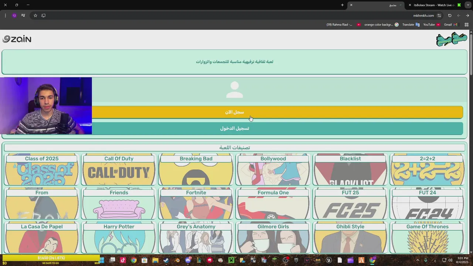Close the itsBobex Stream tab

(x=409, y=5)
